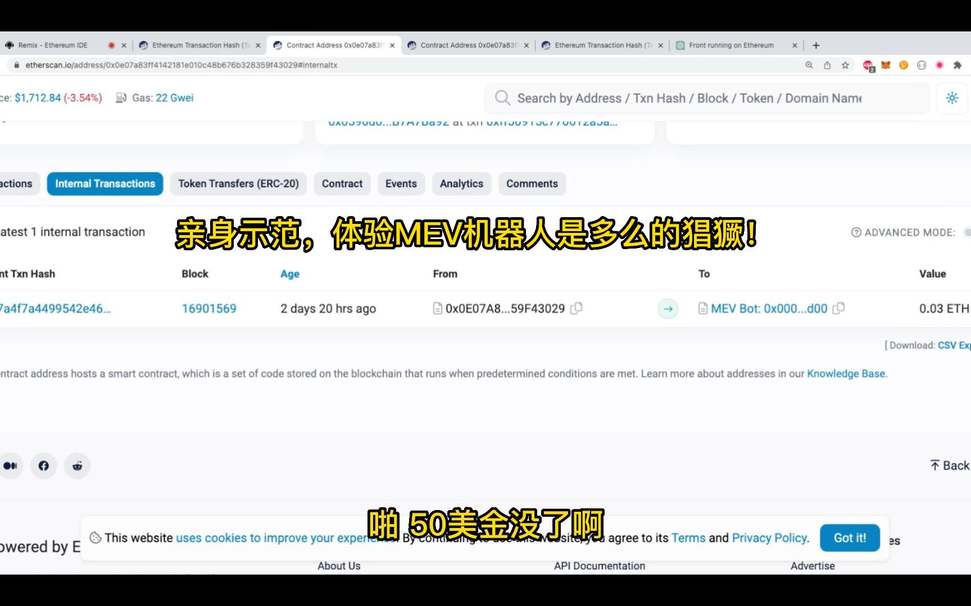Click the search magnifier icon

[502, 98]
